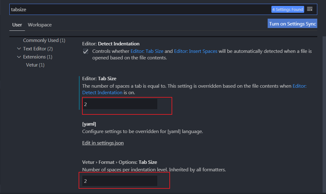The width and height of the screenshot is (326, 194).
Task: Select Vetur (1) in the settings tree
Action: click(35, 65)
